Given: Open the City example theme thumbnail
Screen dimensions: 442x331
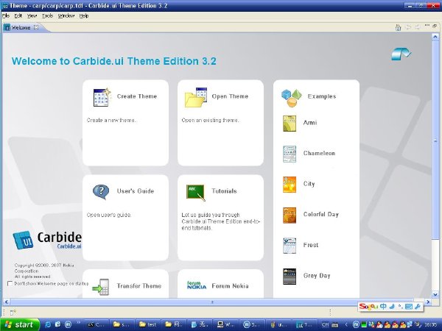Looking at the screenshot, I should pyautogui.click(x=290, y=185).
